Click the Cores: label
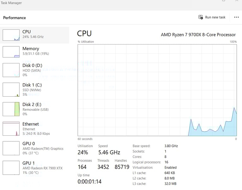Viewport: 242px width, 190px height. click(137, 157)
